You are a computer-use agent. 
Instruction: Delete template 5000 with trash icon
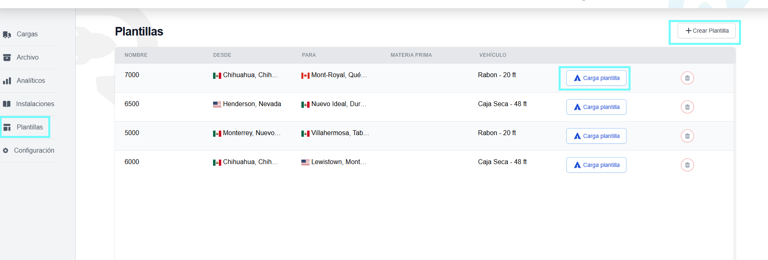pos(687,136)
